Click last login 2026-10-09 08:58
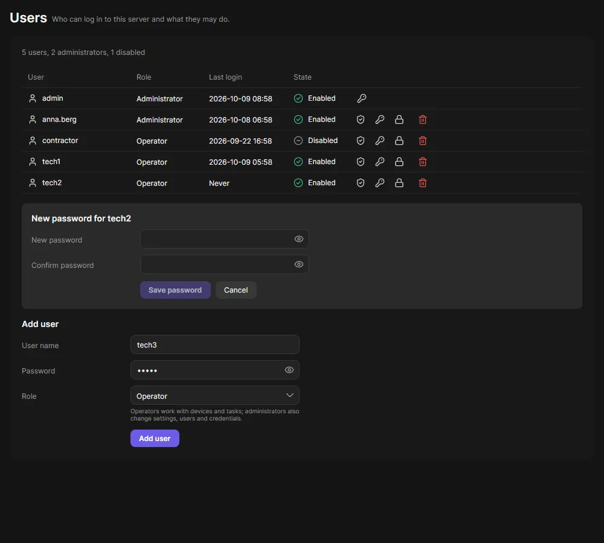Image resolution: width=604 pixels, height=543 pixels. 240,99
